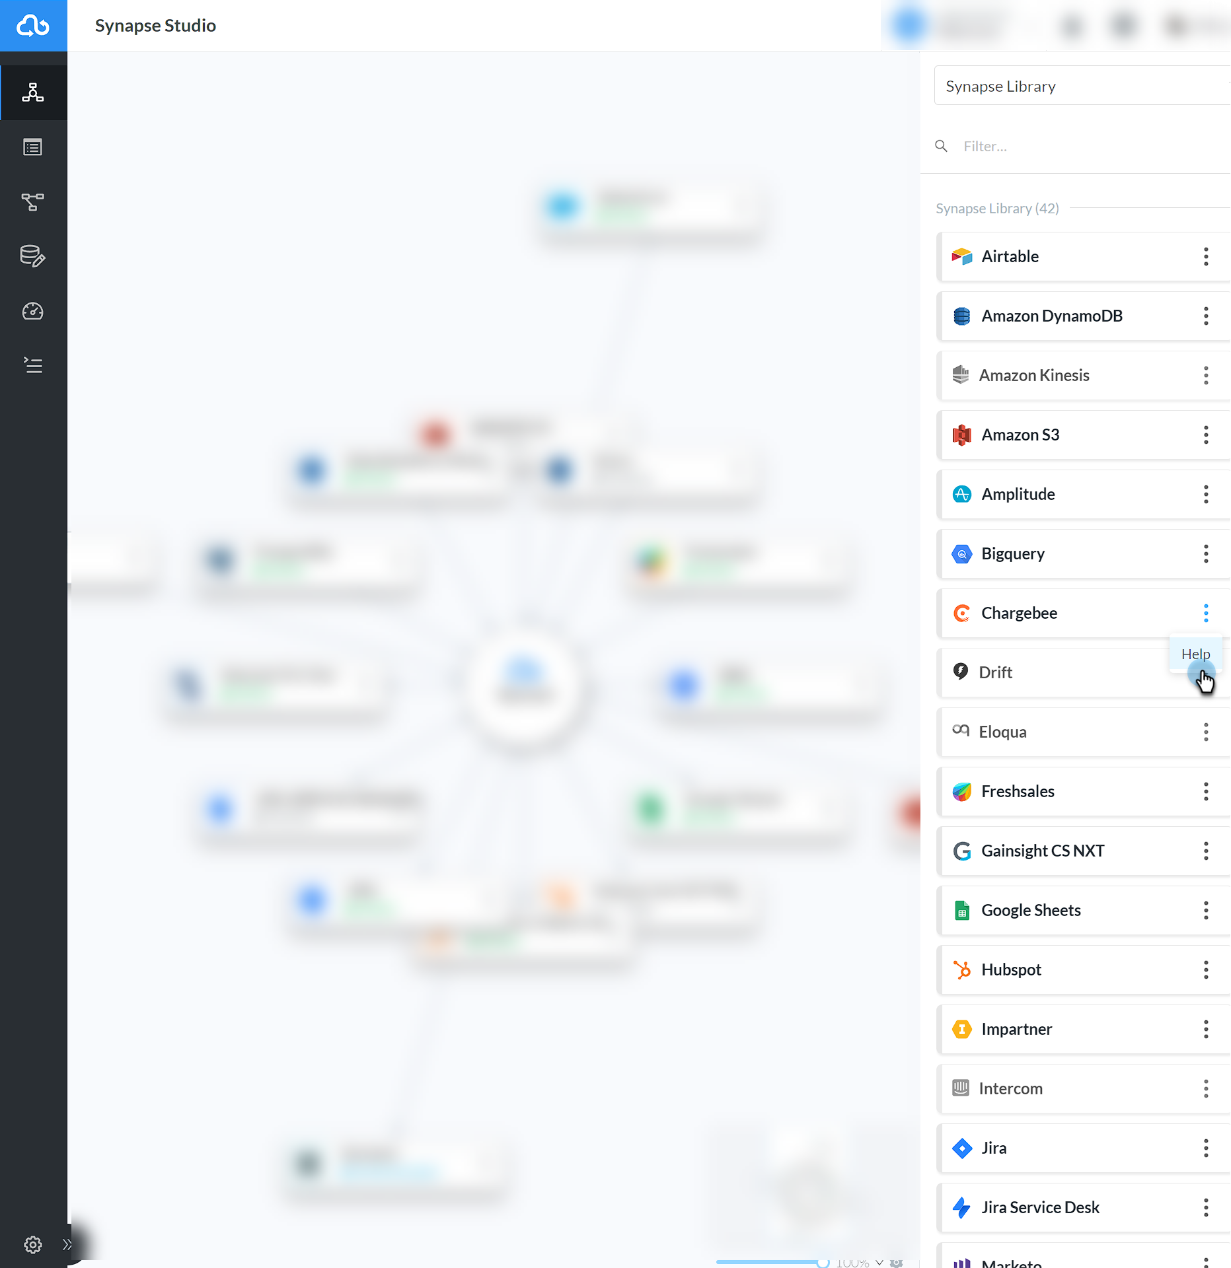
Task: Open Jira options menu
Action: [1206, 1148]
